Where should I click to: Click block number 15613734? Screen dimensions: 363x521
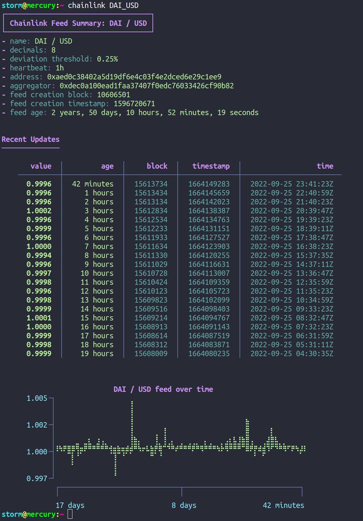click(151, 184)
